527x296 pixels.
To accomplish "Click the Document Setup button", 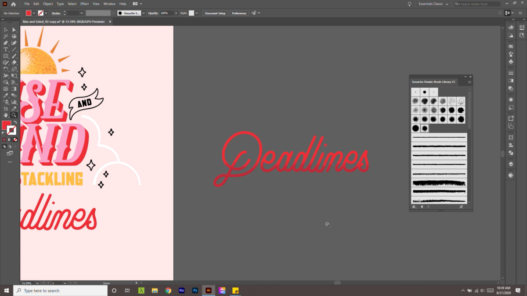I will pos(215,13).
